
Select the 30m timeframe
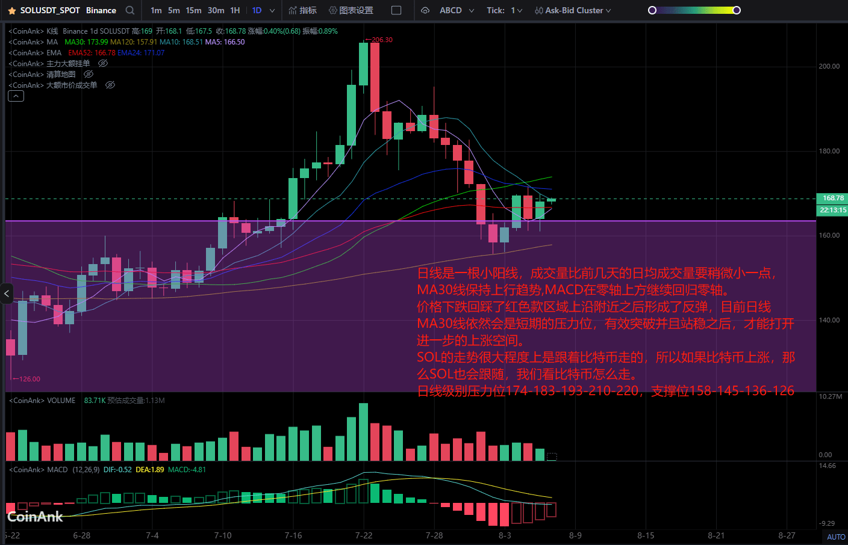(216, 10)
